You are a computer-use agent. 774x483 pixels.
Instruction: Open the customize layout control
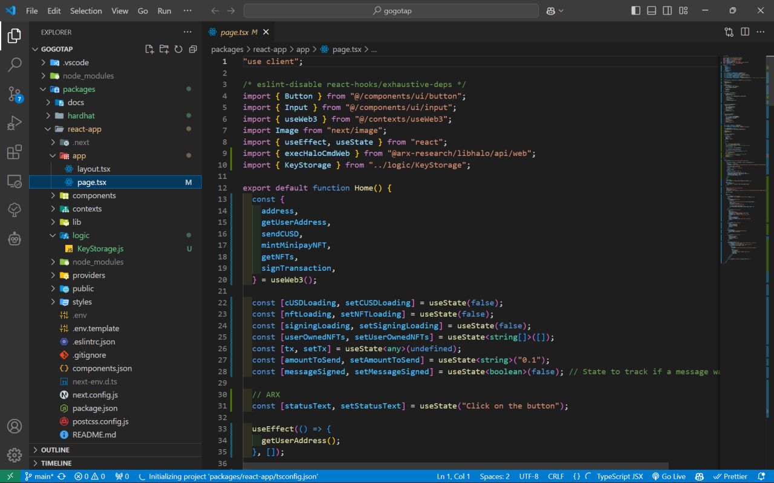(683, 11)
